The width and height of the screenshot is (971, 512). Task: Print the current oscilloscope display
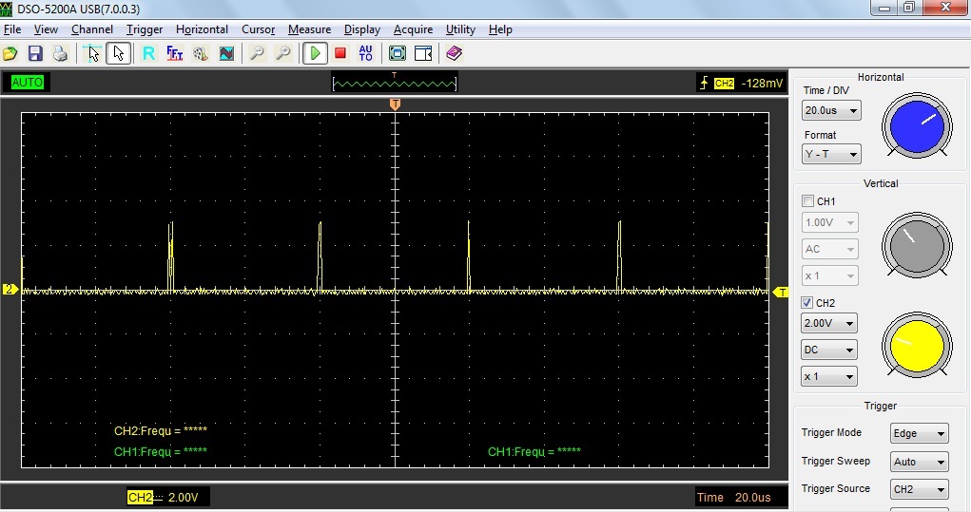60,54
